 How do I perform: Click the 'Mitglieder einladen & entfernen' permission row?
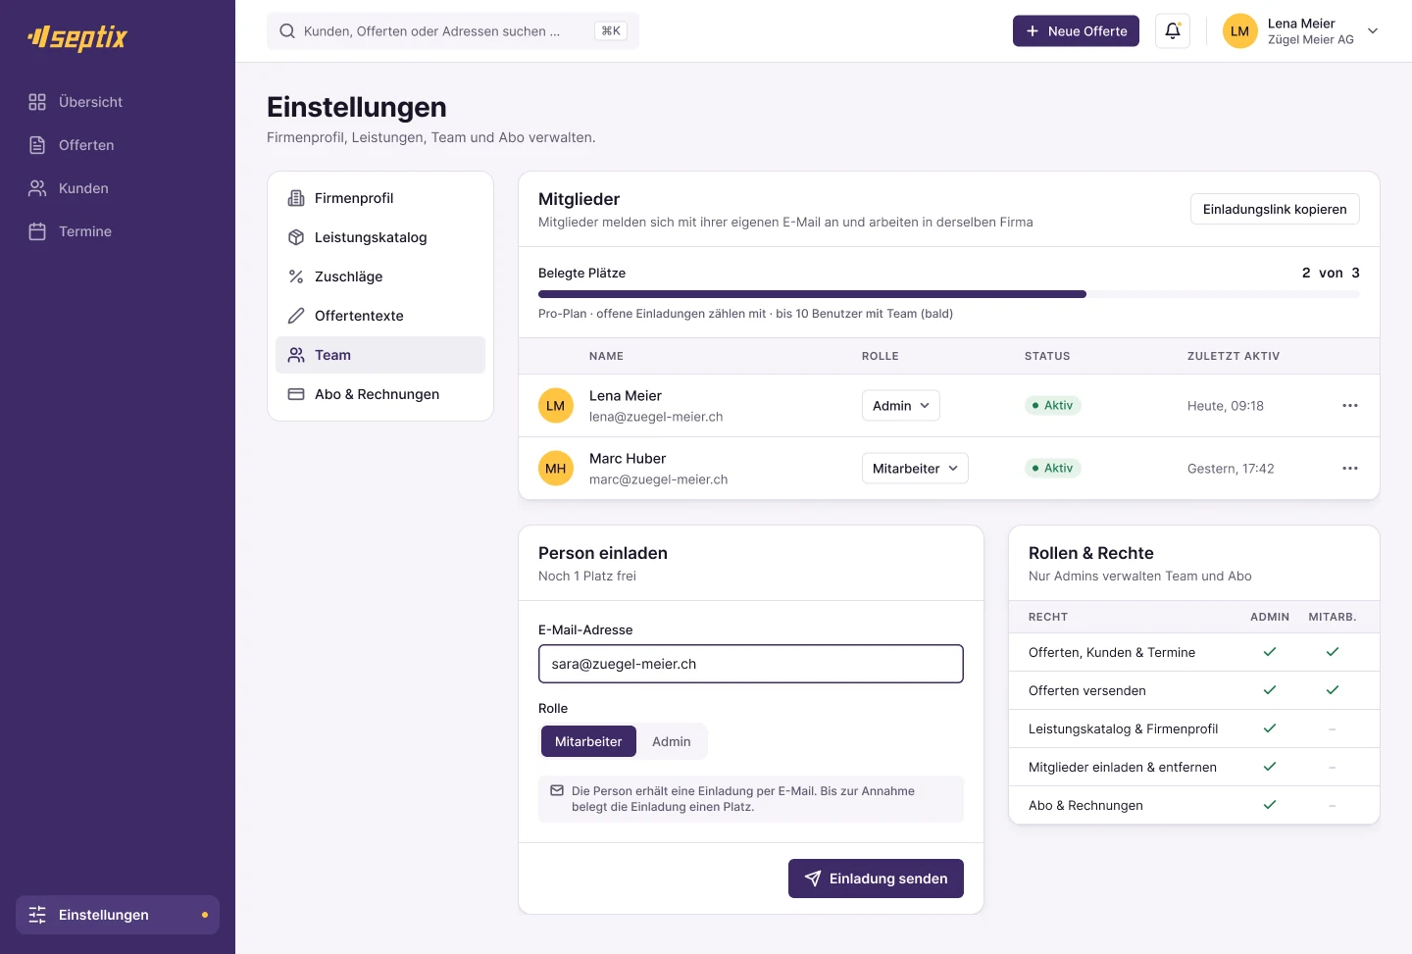pyautogui.click(x=1194, y=767)
